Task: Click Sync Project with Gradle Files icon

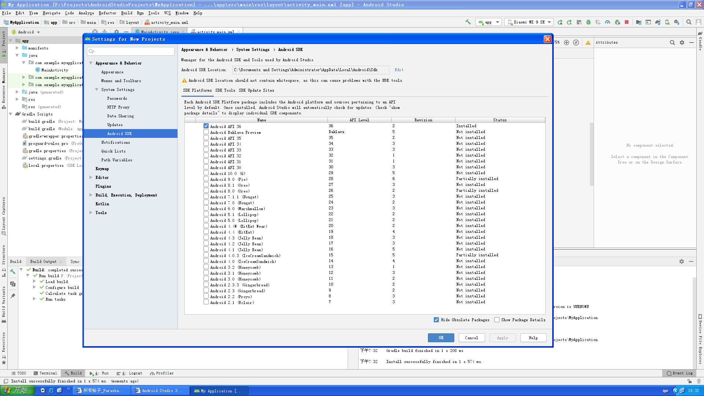Action: point(658,22)
